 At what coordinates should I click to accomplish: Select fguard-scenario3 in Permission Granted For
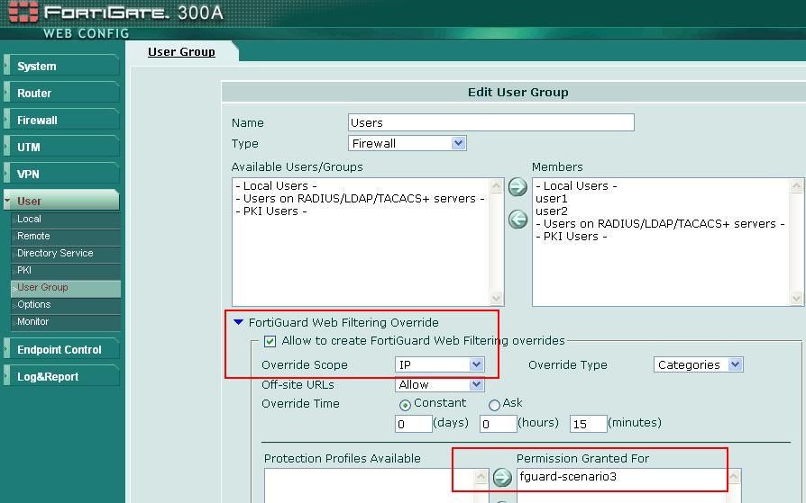(x=568, y=477)
